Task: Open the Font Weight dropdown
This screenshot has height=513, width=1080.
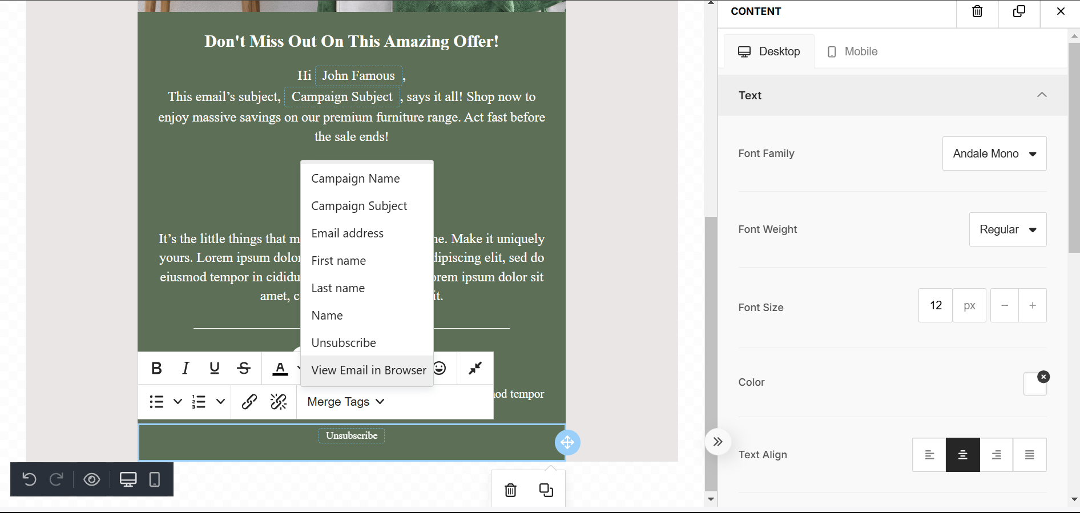Action: click(x=1008, y=229)
